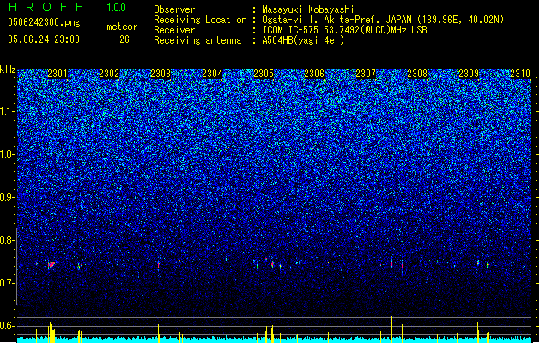Image resolution: width=540 pixels, height=343 pixels.
Task: Click observer name Masayuki Kobayashi
Action: click(x=308, y=9)
